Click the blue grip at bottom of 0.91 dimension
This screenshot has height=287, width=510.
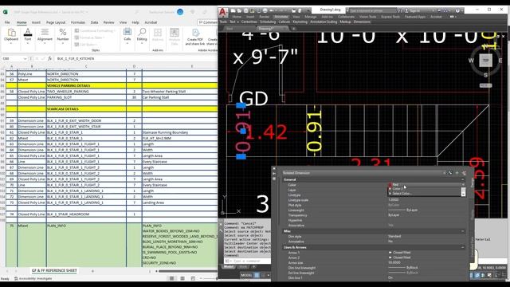(x=241, y=157)
